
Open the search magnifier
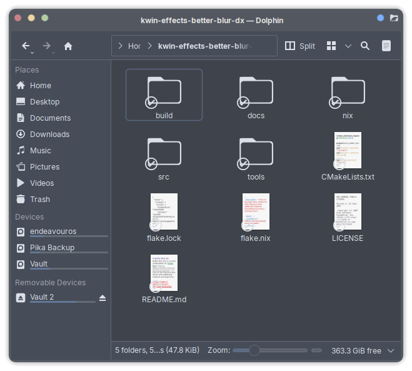pos(365,46)
